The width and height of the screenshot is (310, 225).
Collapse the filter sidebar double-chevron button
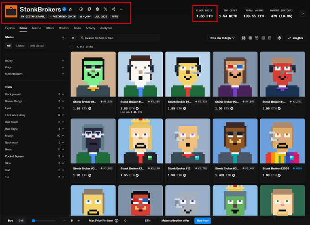(x=73, y=38)
